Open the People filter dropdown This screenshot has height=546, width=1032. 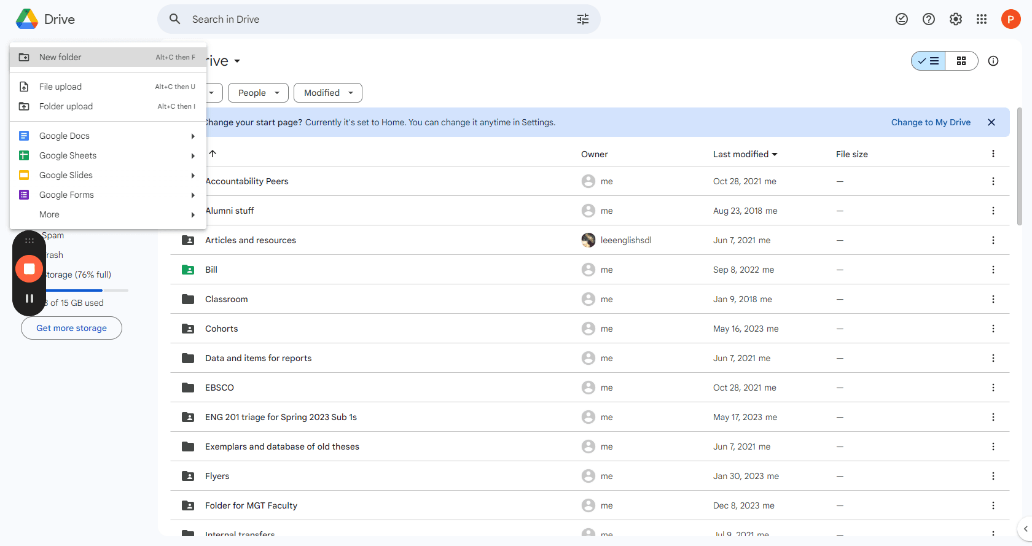pos(258,93)
